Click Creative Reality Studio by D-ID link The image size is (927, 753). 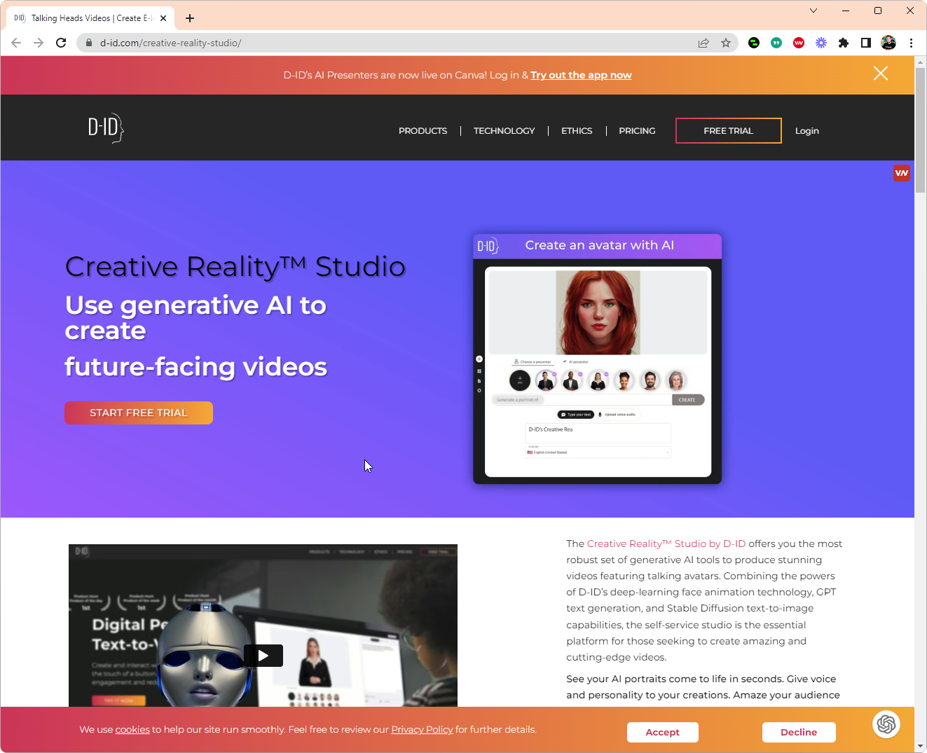tap(666, 544)
